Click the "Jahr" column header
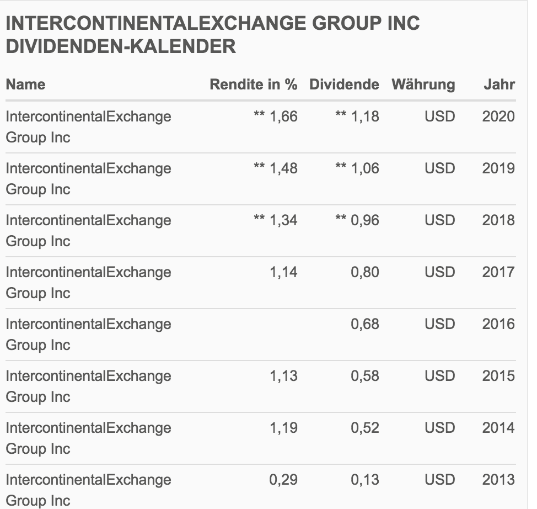537x509 pixels. pos(499,84)
